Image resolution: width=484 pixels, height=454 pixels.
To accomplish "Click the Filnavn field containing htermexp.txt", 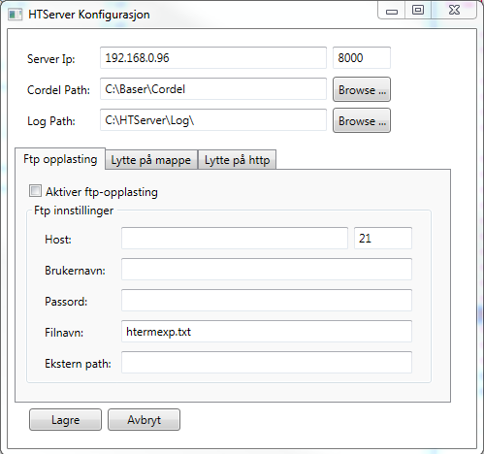I will (267, 332).
